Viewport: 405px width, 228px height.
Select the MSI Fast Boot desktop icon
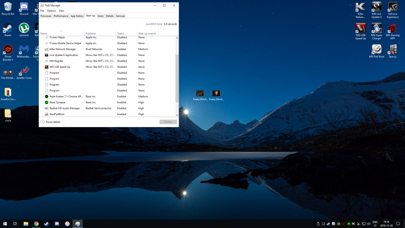(377, 51)
